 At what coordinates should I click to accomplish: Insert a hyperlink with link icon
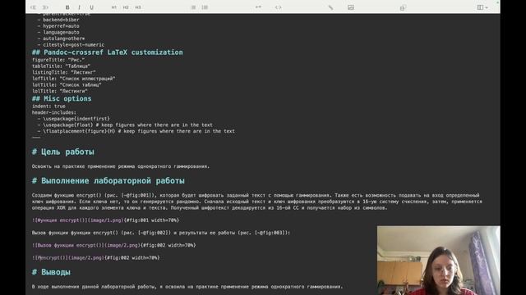(x=330, y=7)
